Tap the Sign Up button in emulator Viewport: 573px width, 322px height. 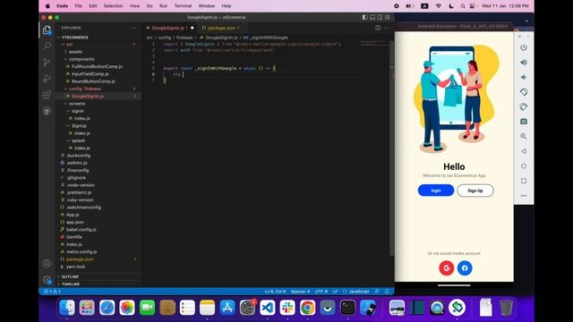475,191
